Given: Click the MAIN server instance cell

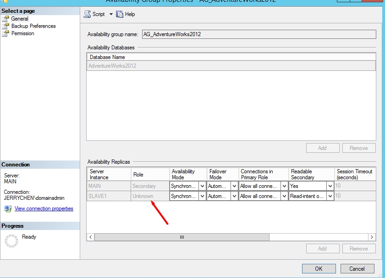Looking at the screenshot, I should point(109,186).
